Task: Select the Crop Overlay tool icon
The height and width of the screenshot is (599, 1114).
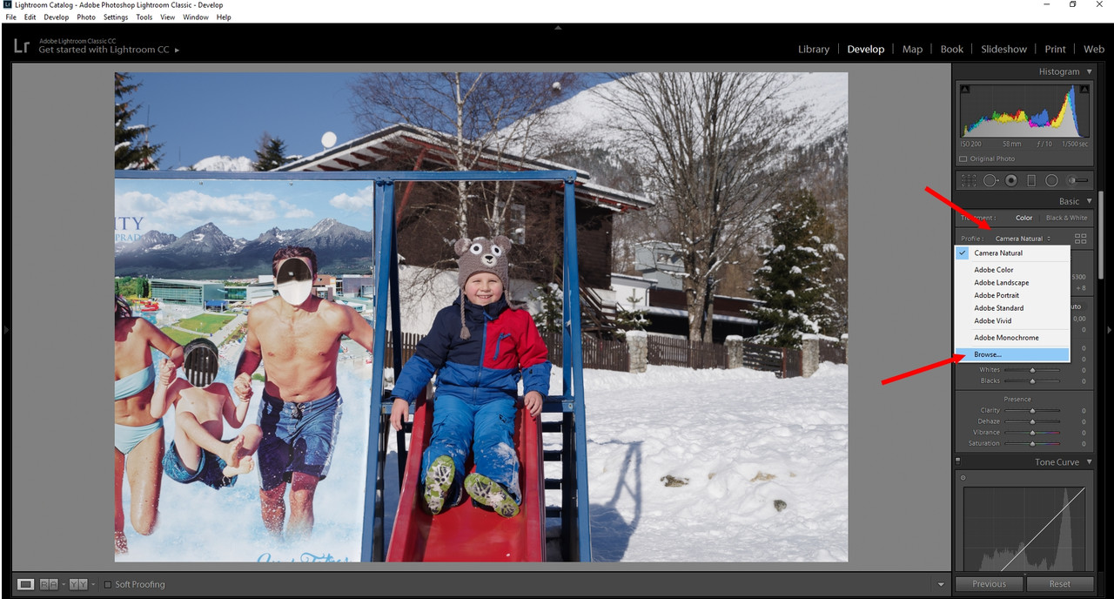Action: (968, 180)
